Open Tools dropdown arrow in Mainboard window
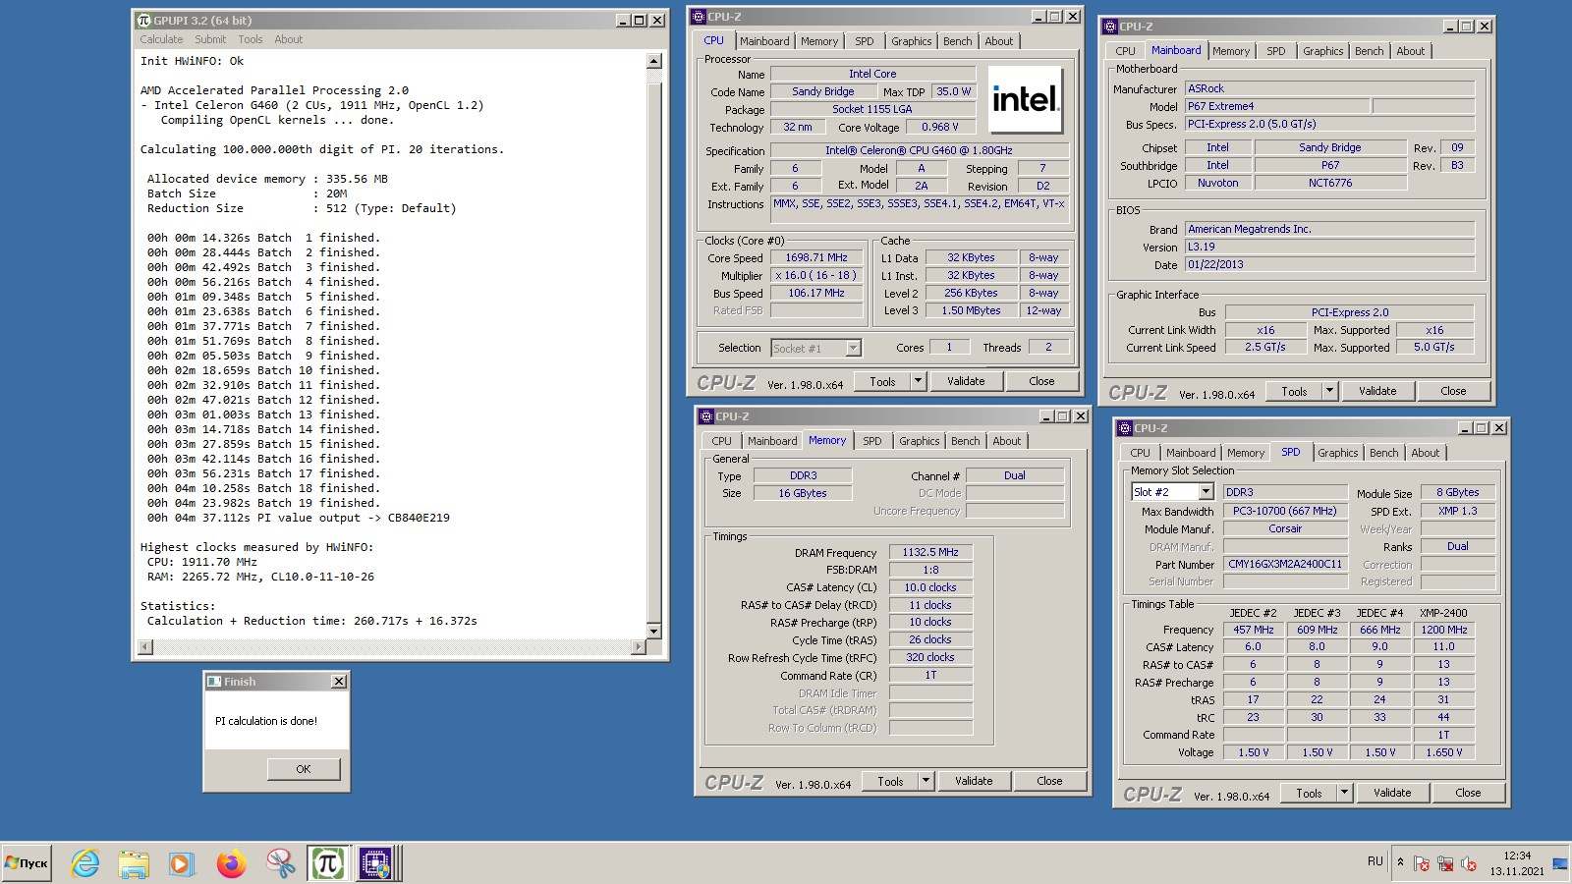Screen dimensions: 1572x884 [1329, 391]
